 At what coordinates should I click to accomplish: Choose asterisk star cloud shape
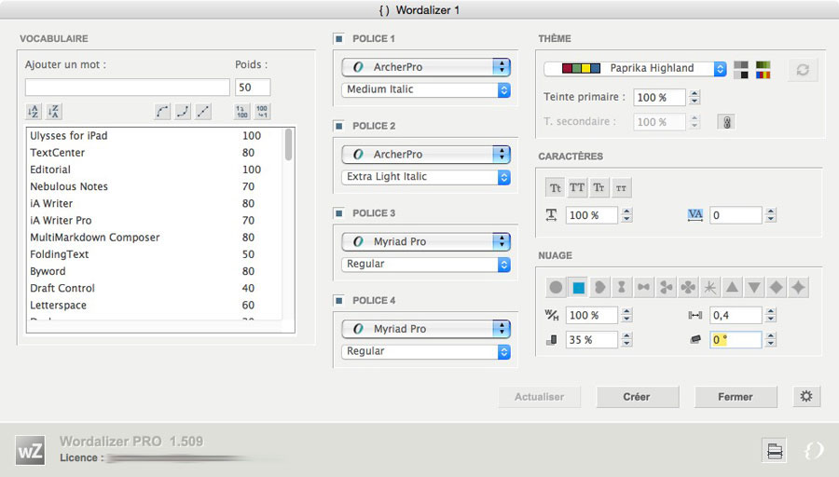click(710, 287)
